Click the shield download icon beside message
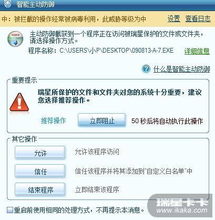This screenshot has height=220, width=215. [x=15, y=39]
